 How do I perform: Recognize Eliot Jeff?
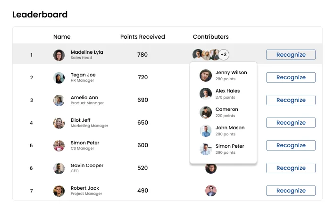[291, 123]
